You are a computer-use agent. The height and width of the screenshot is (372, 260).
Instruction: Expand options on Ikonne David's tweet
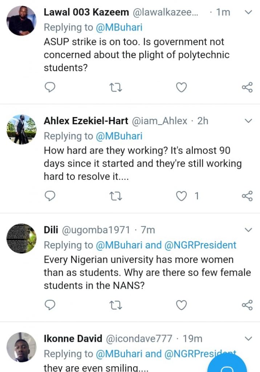pos(248,339)
